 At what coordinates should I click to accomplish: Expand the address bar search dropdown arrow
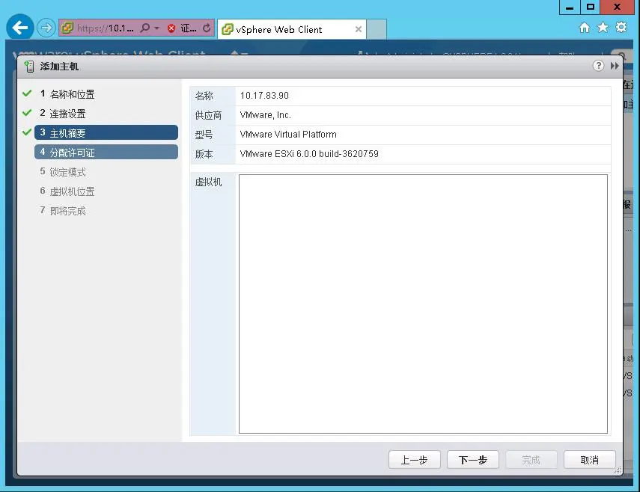pos(156,28)
